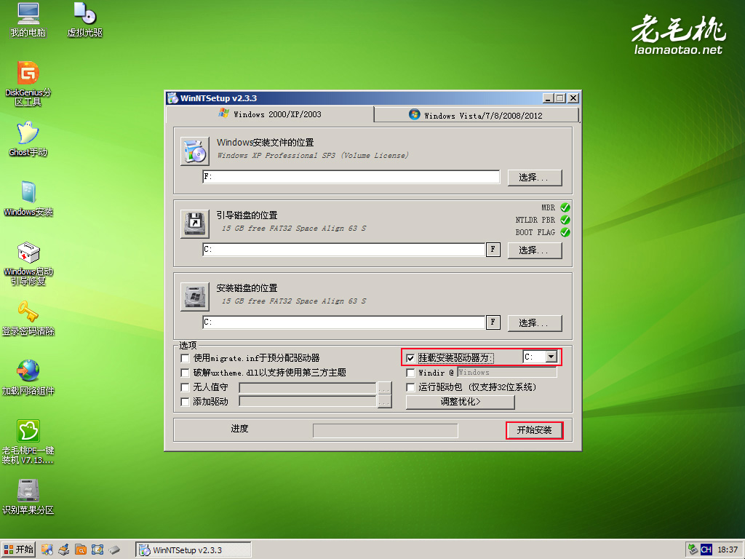Click the F button beside install drive path
The image size is (745, 559).
493,322
